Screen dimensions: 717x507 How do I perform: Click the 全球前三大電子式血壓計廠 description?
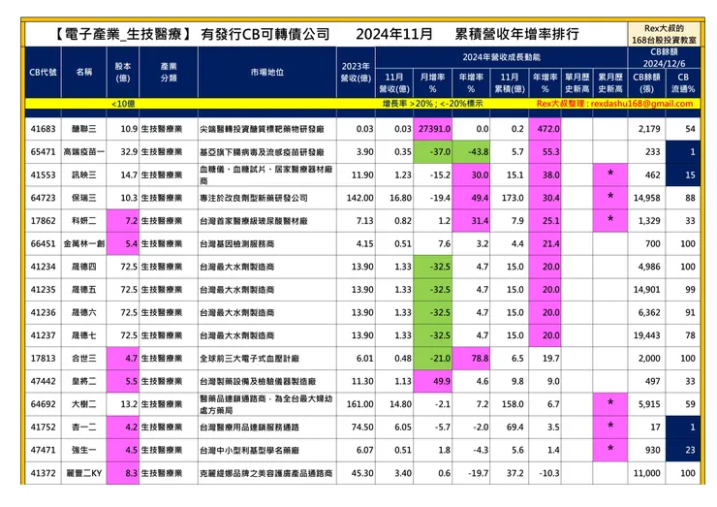[249, 359]
